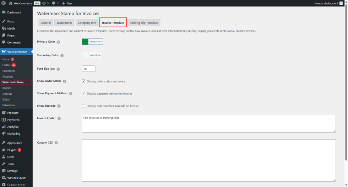This screenshot has width=348, height=187.
Task: Disable Display payment method on invoice
Action: [83, 93]
